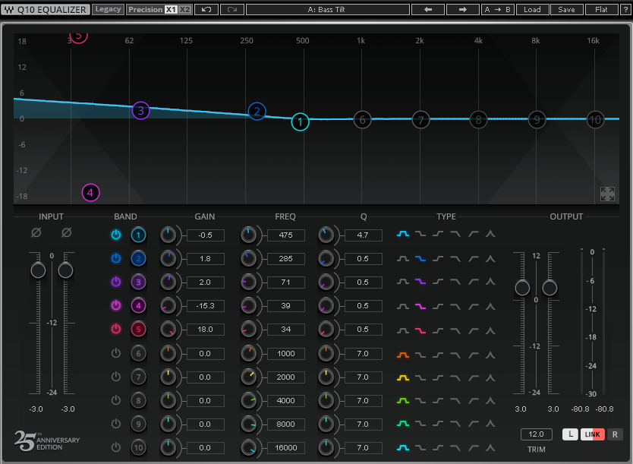Image resolution: width=633 pixels, height=464 pixels.
Task: Turn off band 2 power button
Action: click(116, 258)
